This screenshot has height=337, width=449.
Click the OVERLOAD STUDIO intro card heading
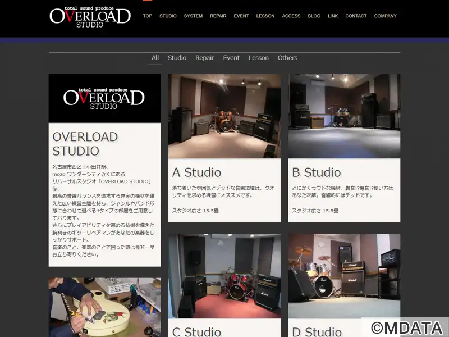85,144
